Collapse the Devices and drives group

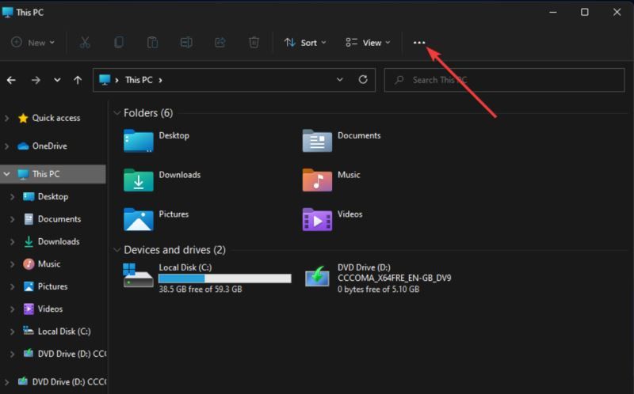pyautogui.click(x=117, y=250)
